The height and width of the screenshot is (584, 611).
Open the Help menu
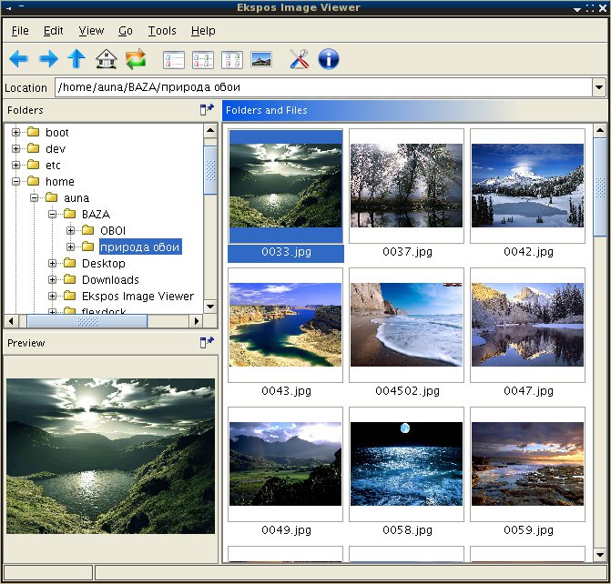coord(203,31)
